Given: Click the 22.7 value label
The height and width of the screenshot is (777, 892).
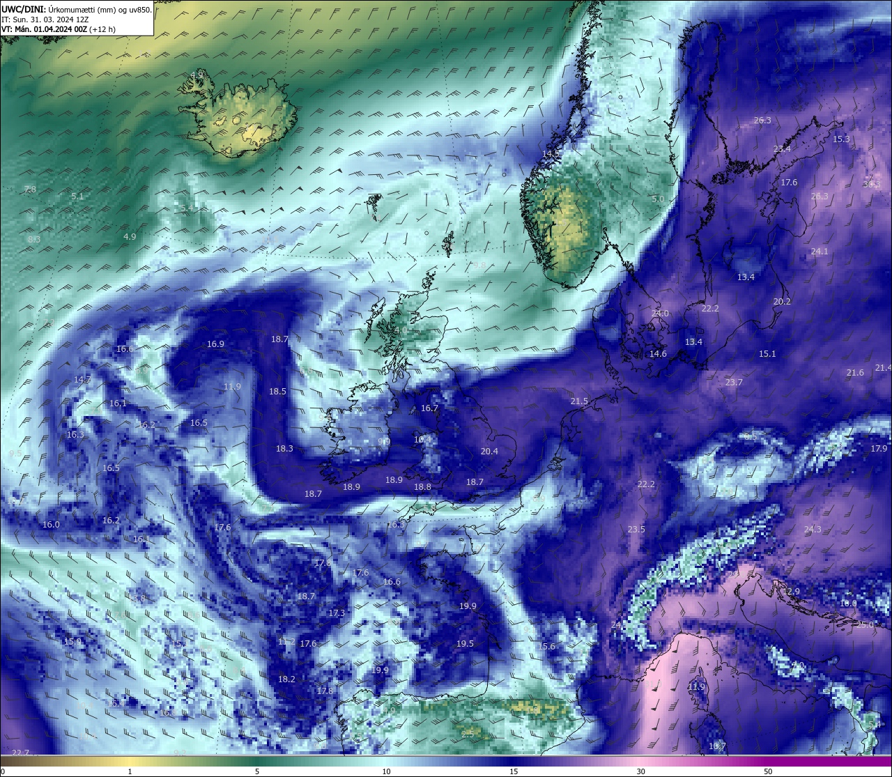Looking at the screenshot, I should (21, 752).
